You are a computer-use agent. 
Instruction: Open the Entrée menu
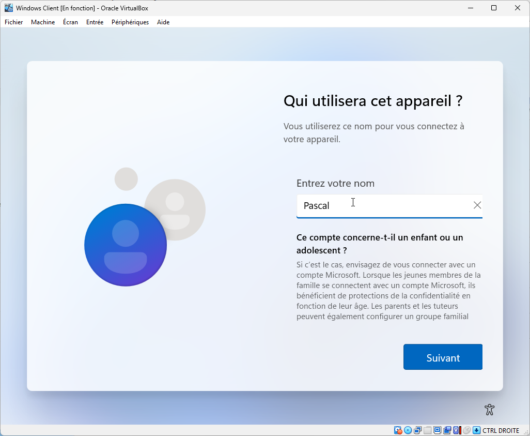pos(95,22)
